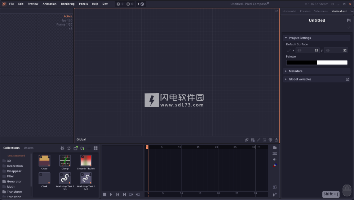Open the collections folder icon

pos(76,148)
